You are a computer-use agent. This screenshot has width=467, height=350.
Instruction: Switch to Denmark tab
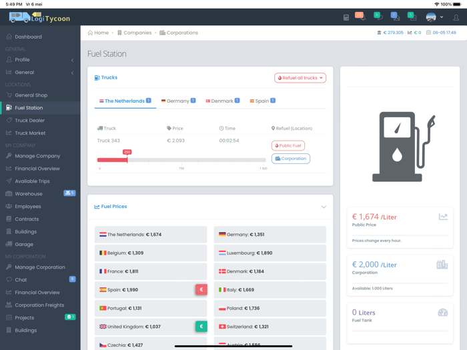click(222, 101)
